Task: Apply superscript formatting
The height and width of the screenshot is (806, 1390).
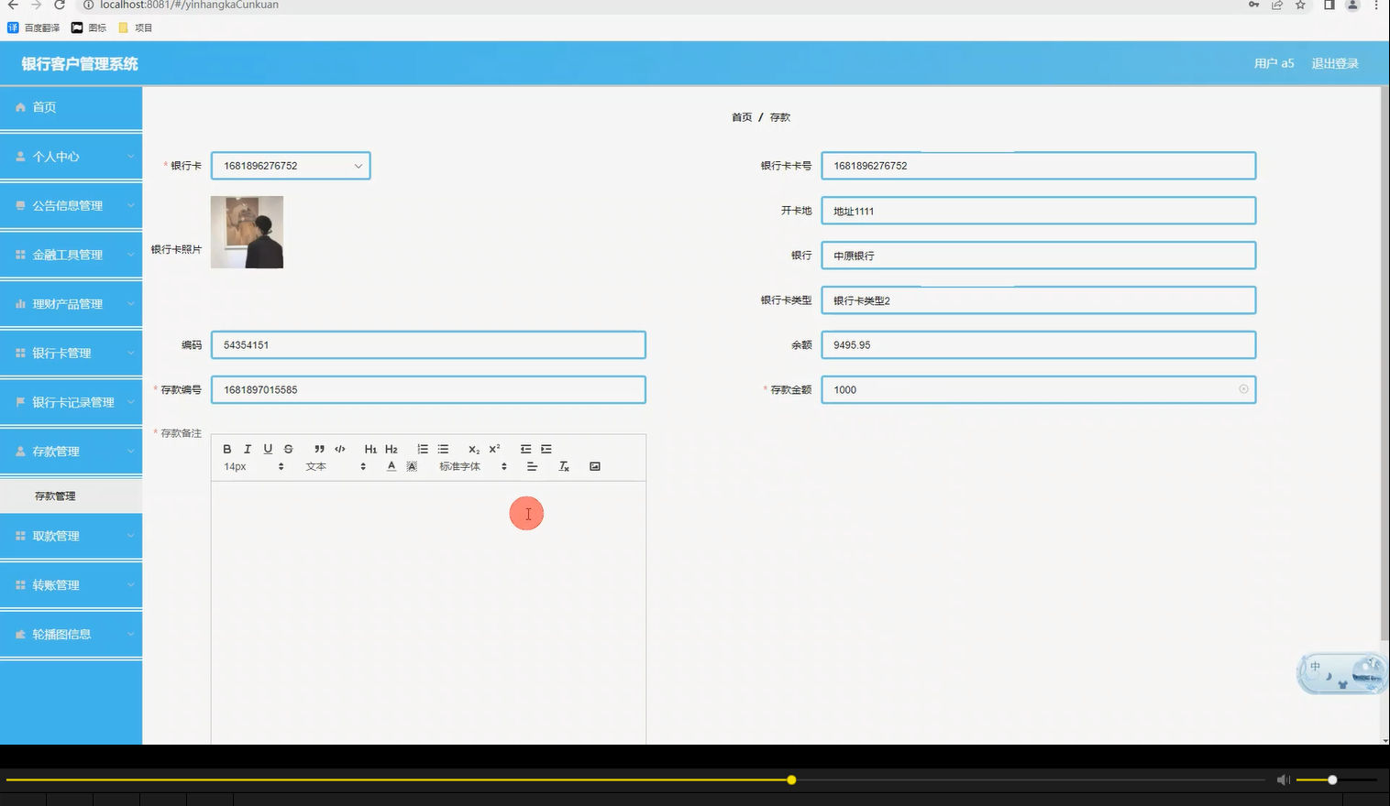Action: [494, 449]
